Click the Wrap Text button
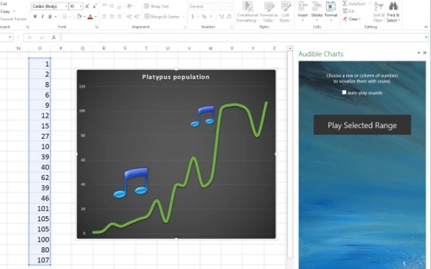The height and width of the screenshot is (269, 431). (157, 6)
